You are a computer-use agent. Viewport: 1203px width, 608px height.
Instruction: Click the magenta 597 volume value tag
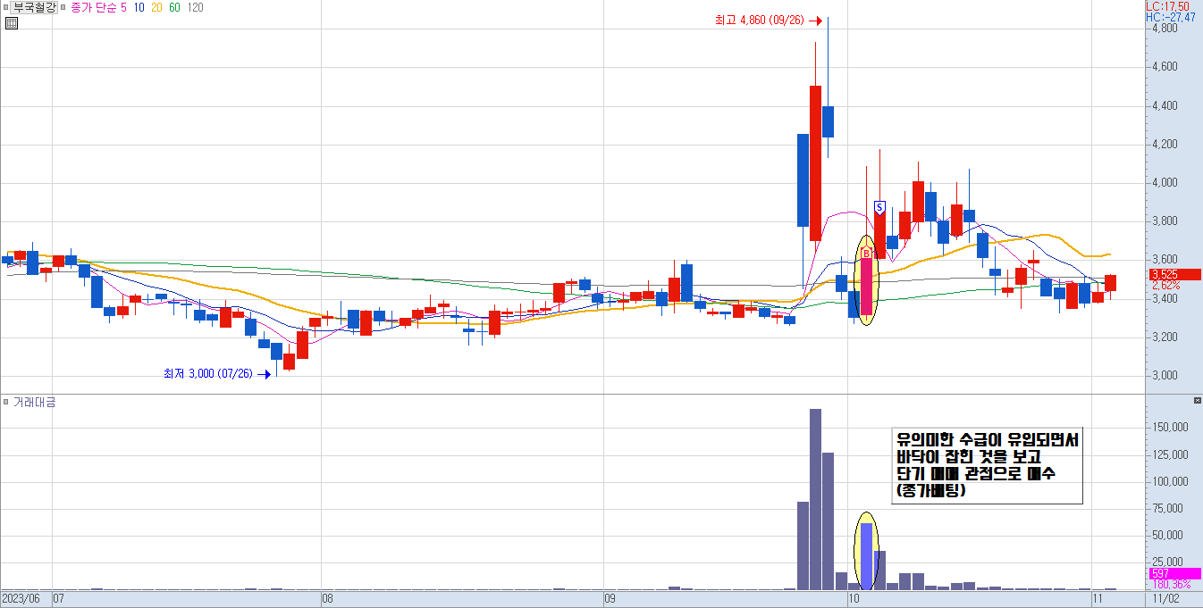click(x=1174, y=573)
